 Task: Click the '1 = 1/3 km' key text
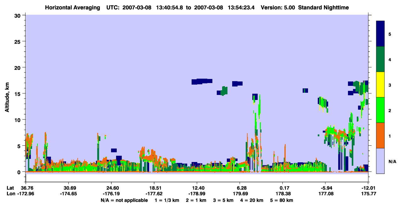(x=167, y=200)
